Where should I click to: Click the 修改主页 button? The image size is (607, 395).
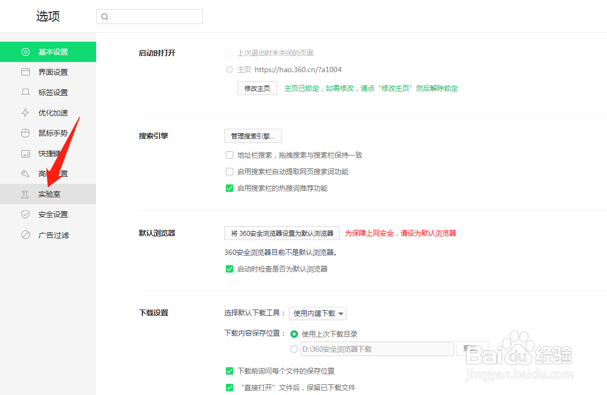pyautogui.click(x=257, y=88)
